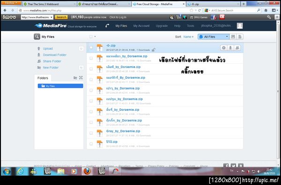This screenshot has width=281, height=185.
Task: Click the My Files search magnifier icon
Action: [37, 37]
